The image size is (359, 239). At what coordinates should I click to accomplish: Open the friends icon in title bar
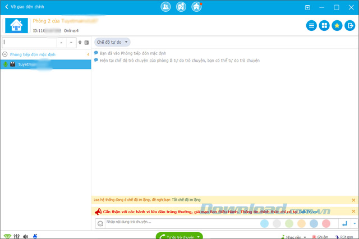point(165,7)
